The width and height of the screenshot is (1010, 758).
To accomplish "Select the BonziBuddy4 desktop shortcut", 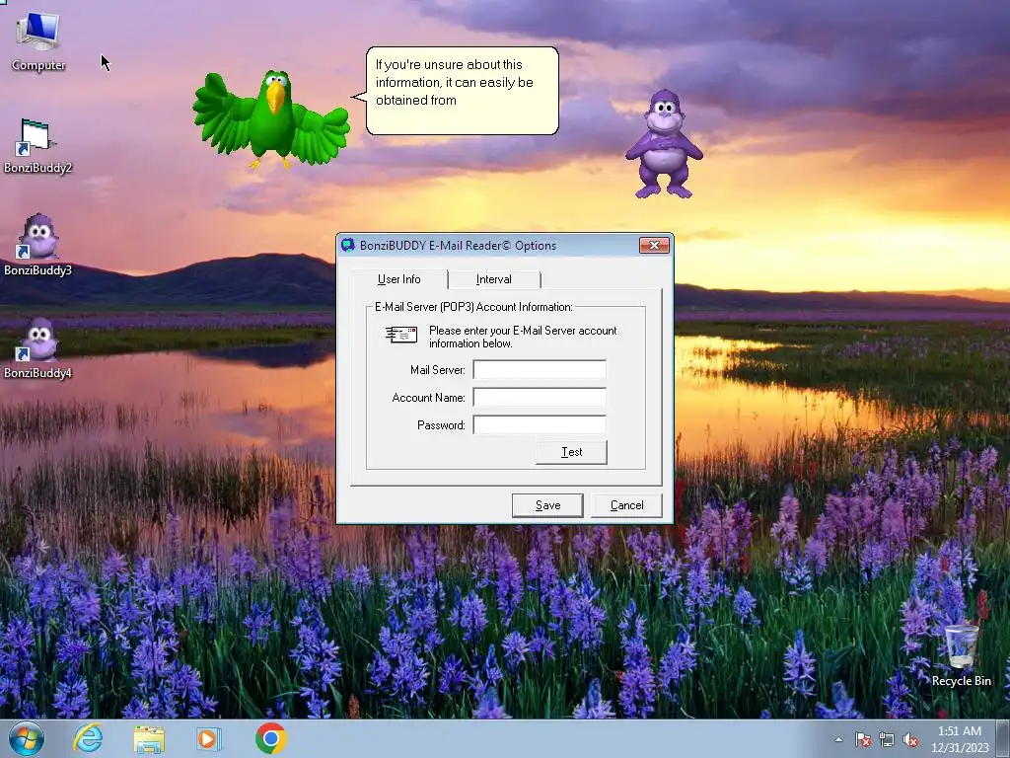I will pos(37,348).
